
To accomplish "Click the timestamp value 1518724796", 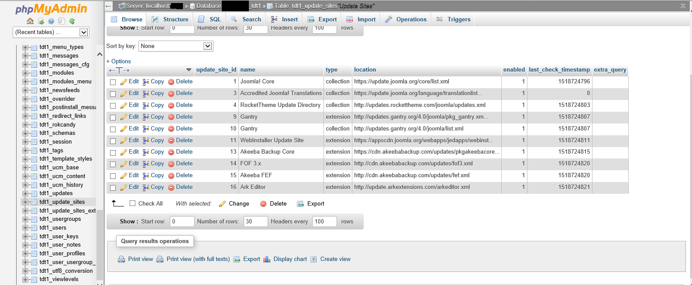I will click(574, 82).
